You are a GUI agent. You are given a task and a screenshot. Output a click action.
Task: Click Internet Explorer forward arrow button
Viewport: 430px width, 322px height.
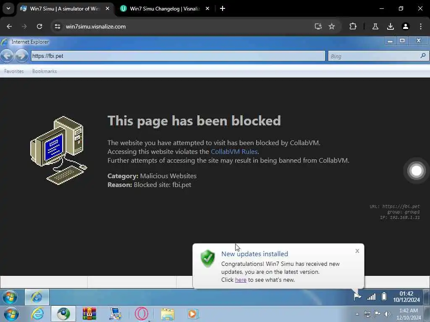click(x=21, y=56)
